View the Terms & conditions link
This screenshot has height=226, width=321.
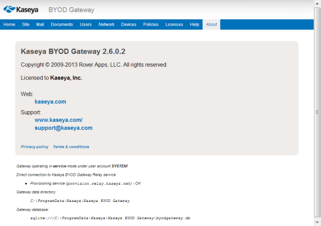pos(71,146)
